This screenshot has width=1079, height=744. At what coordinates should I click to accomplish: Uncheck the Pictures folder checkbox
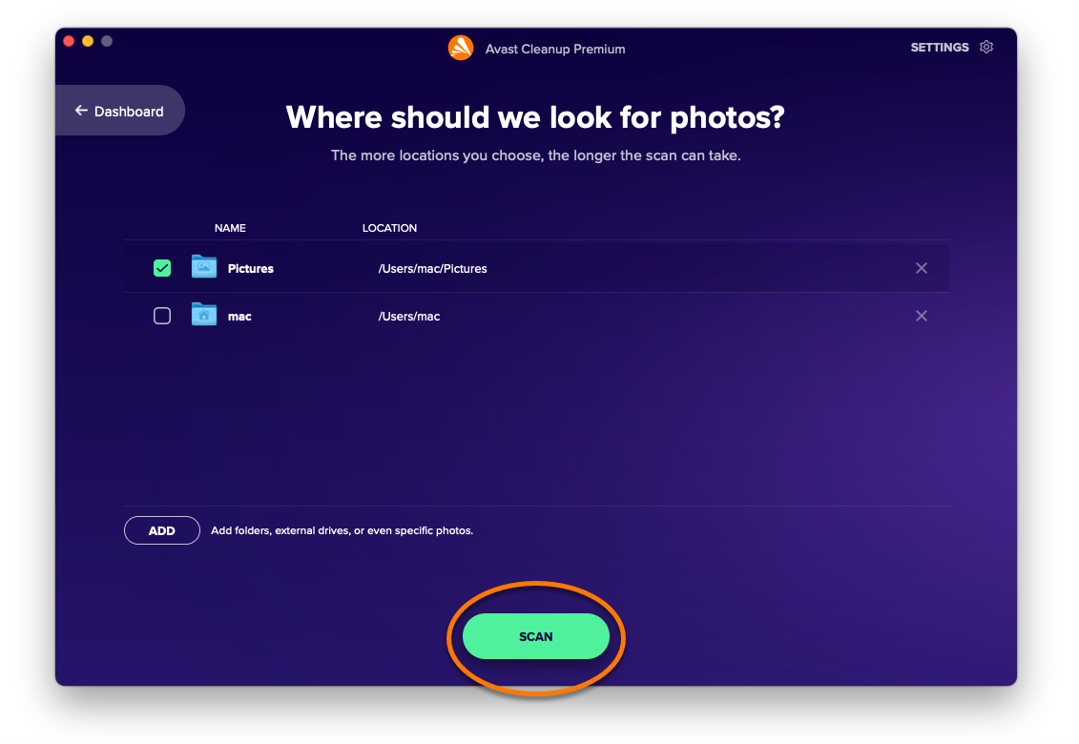162,268
